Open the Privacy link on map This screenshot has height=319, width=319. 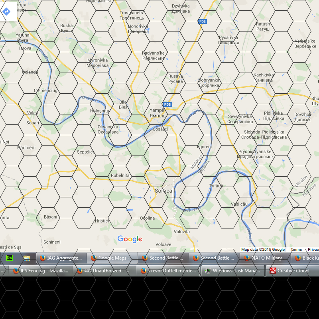click(313, 250)
